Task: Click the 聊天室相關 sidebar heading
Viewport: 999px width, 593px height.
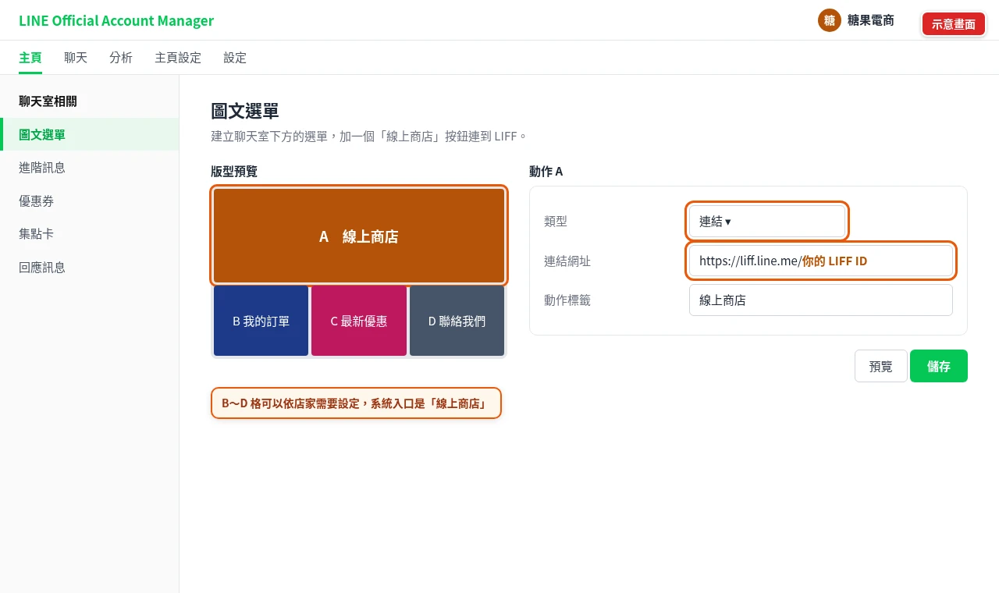Action: [48, 101]
